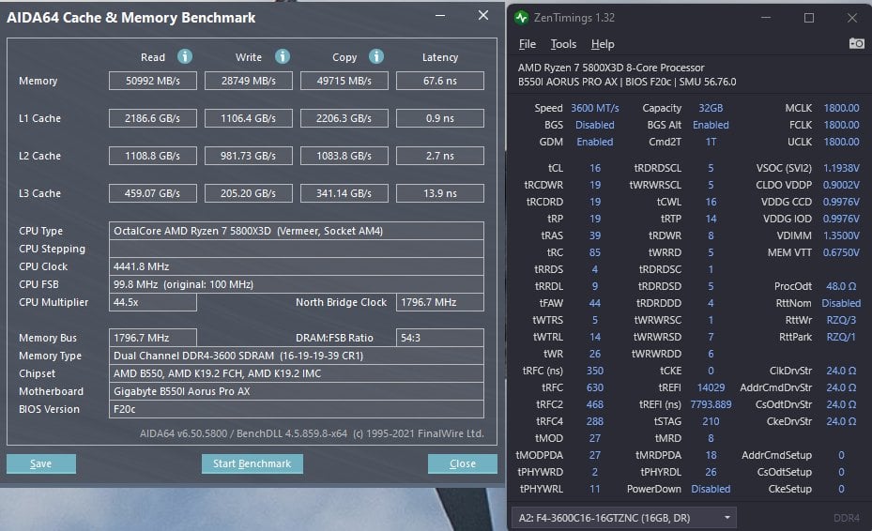
Task: Save the AIDA64 benchmark results
Action: [41, 463]
